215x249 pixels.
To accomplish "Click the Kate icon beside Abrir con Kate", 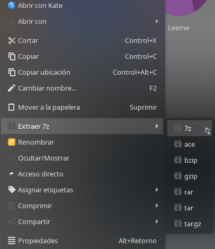I will [x=12, y=5].
